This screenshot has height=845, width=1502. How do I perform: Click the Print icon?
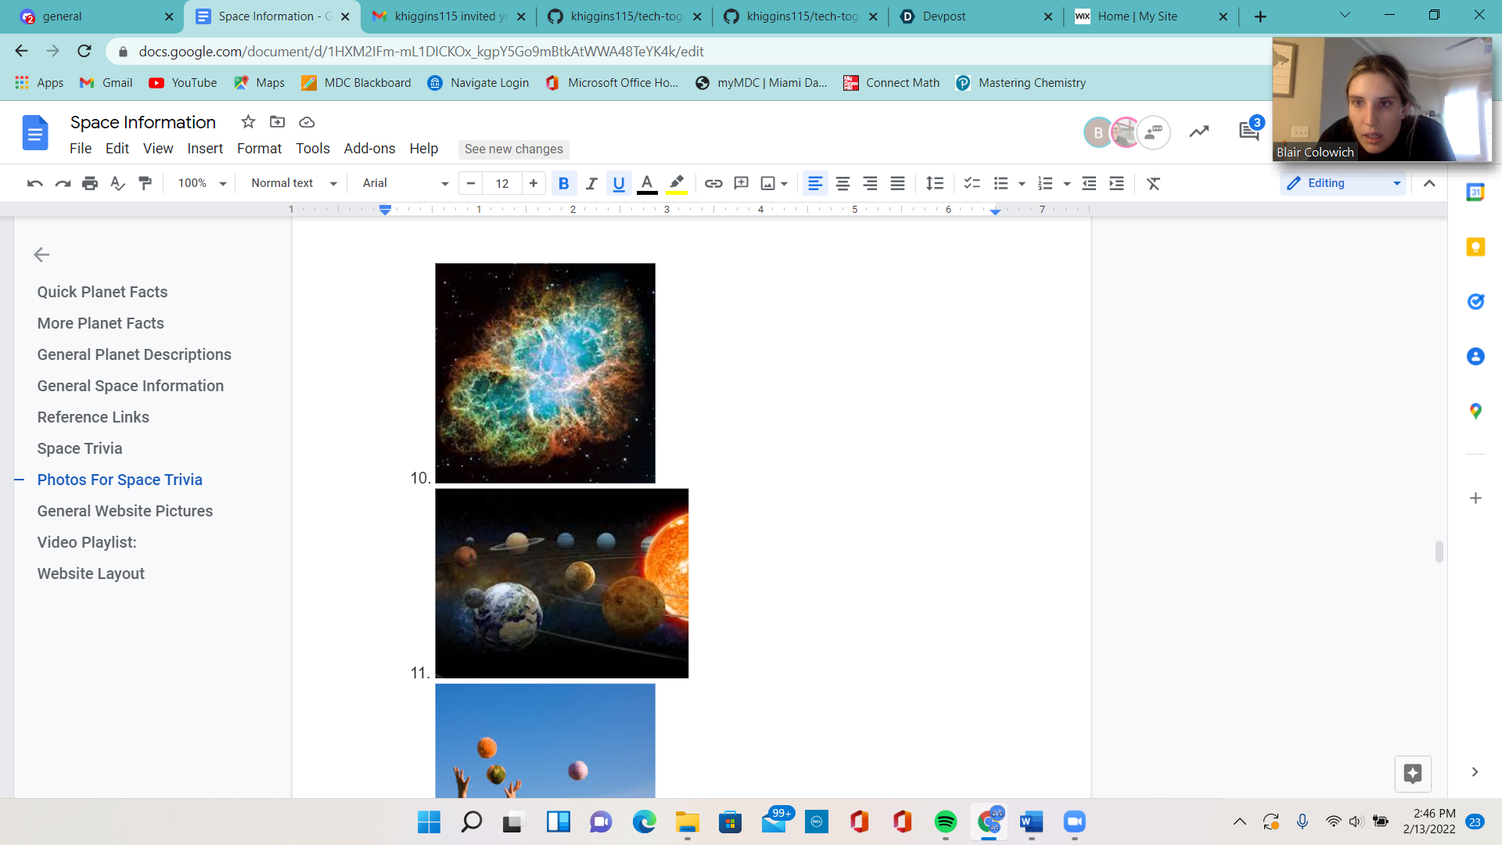pyautogui.click(x=90, y=183)
